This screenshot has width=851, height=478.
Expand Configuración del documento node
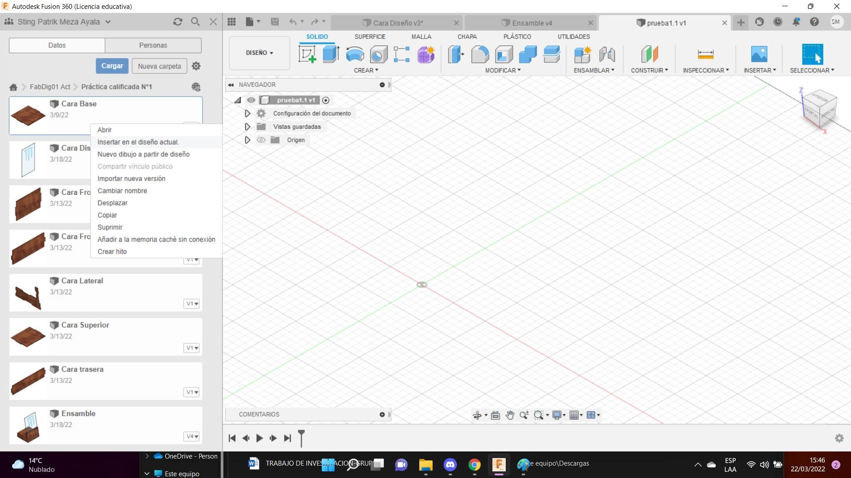tap(247, 113)
